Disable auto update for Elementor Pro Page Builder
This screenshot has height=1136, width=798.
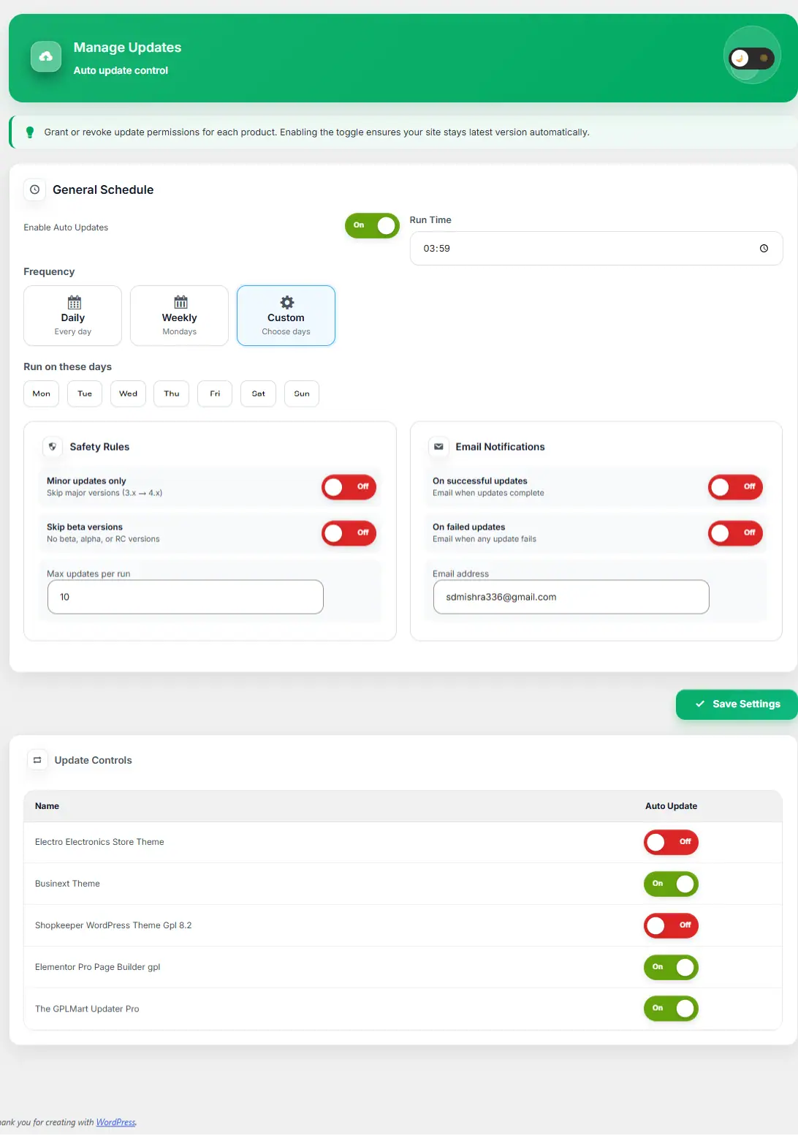[671, 967]
